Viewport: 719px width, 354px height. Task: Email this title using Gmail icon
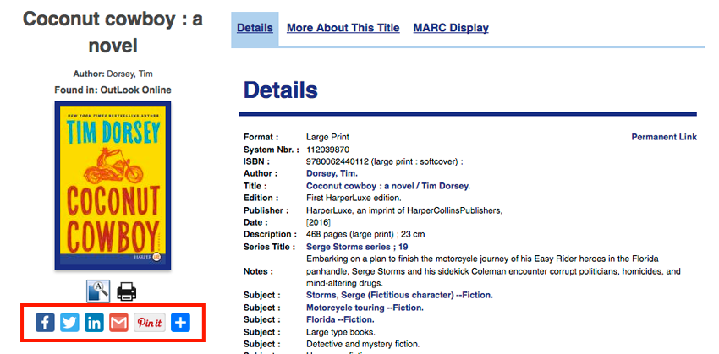click(x=118, y=322)
